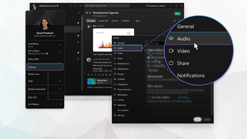The image size is (247, 139).
Task: Open Integration settings category
Action: click(127, 84)
